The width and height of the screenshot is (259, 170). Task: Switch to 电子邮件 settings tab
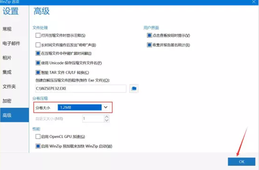14,43
